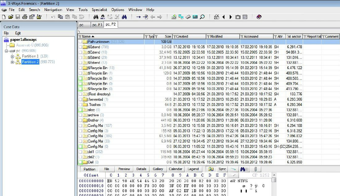Click the black right triangle icon
The width and height of the screenshot is (340, 196).
pyautogui.click(x=231, y=17)
